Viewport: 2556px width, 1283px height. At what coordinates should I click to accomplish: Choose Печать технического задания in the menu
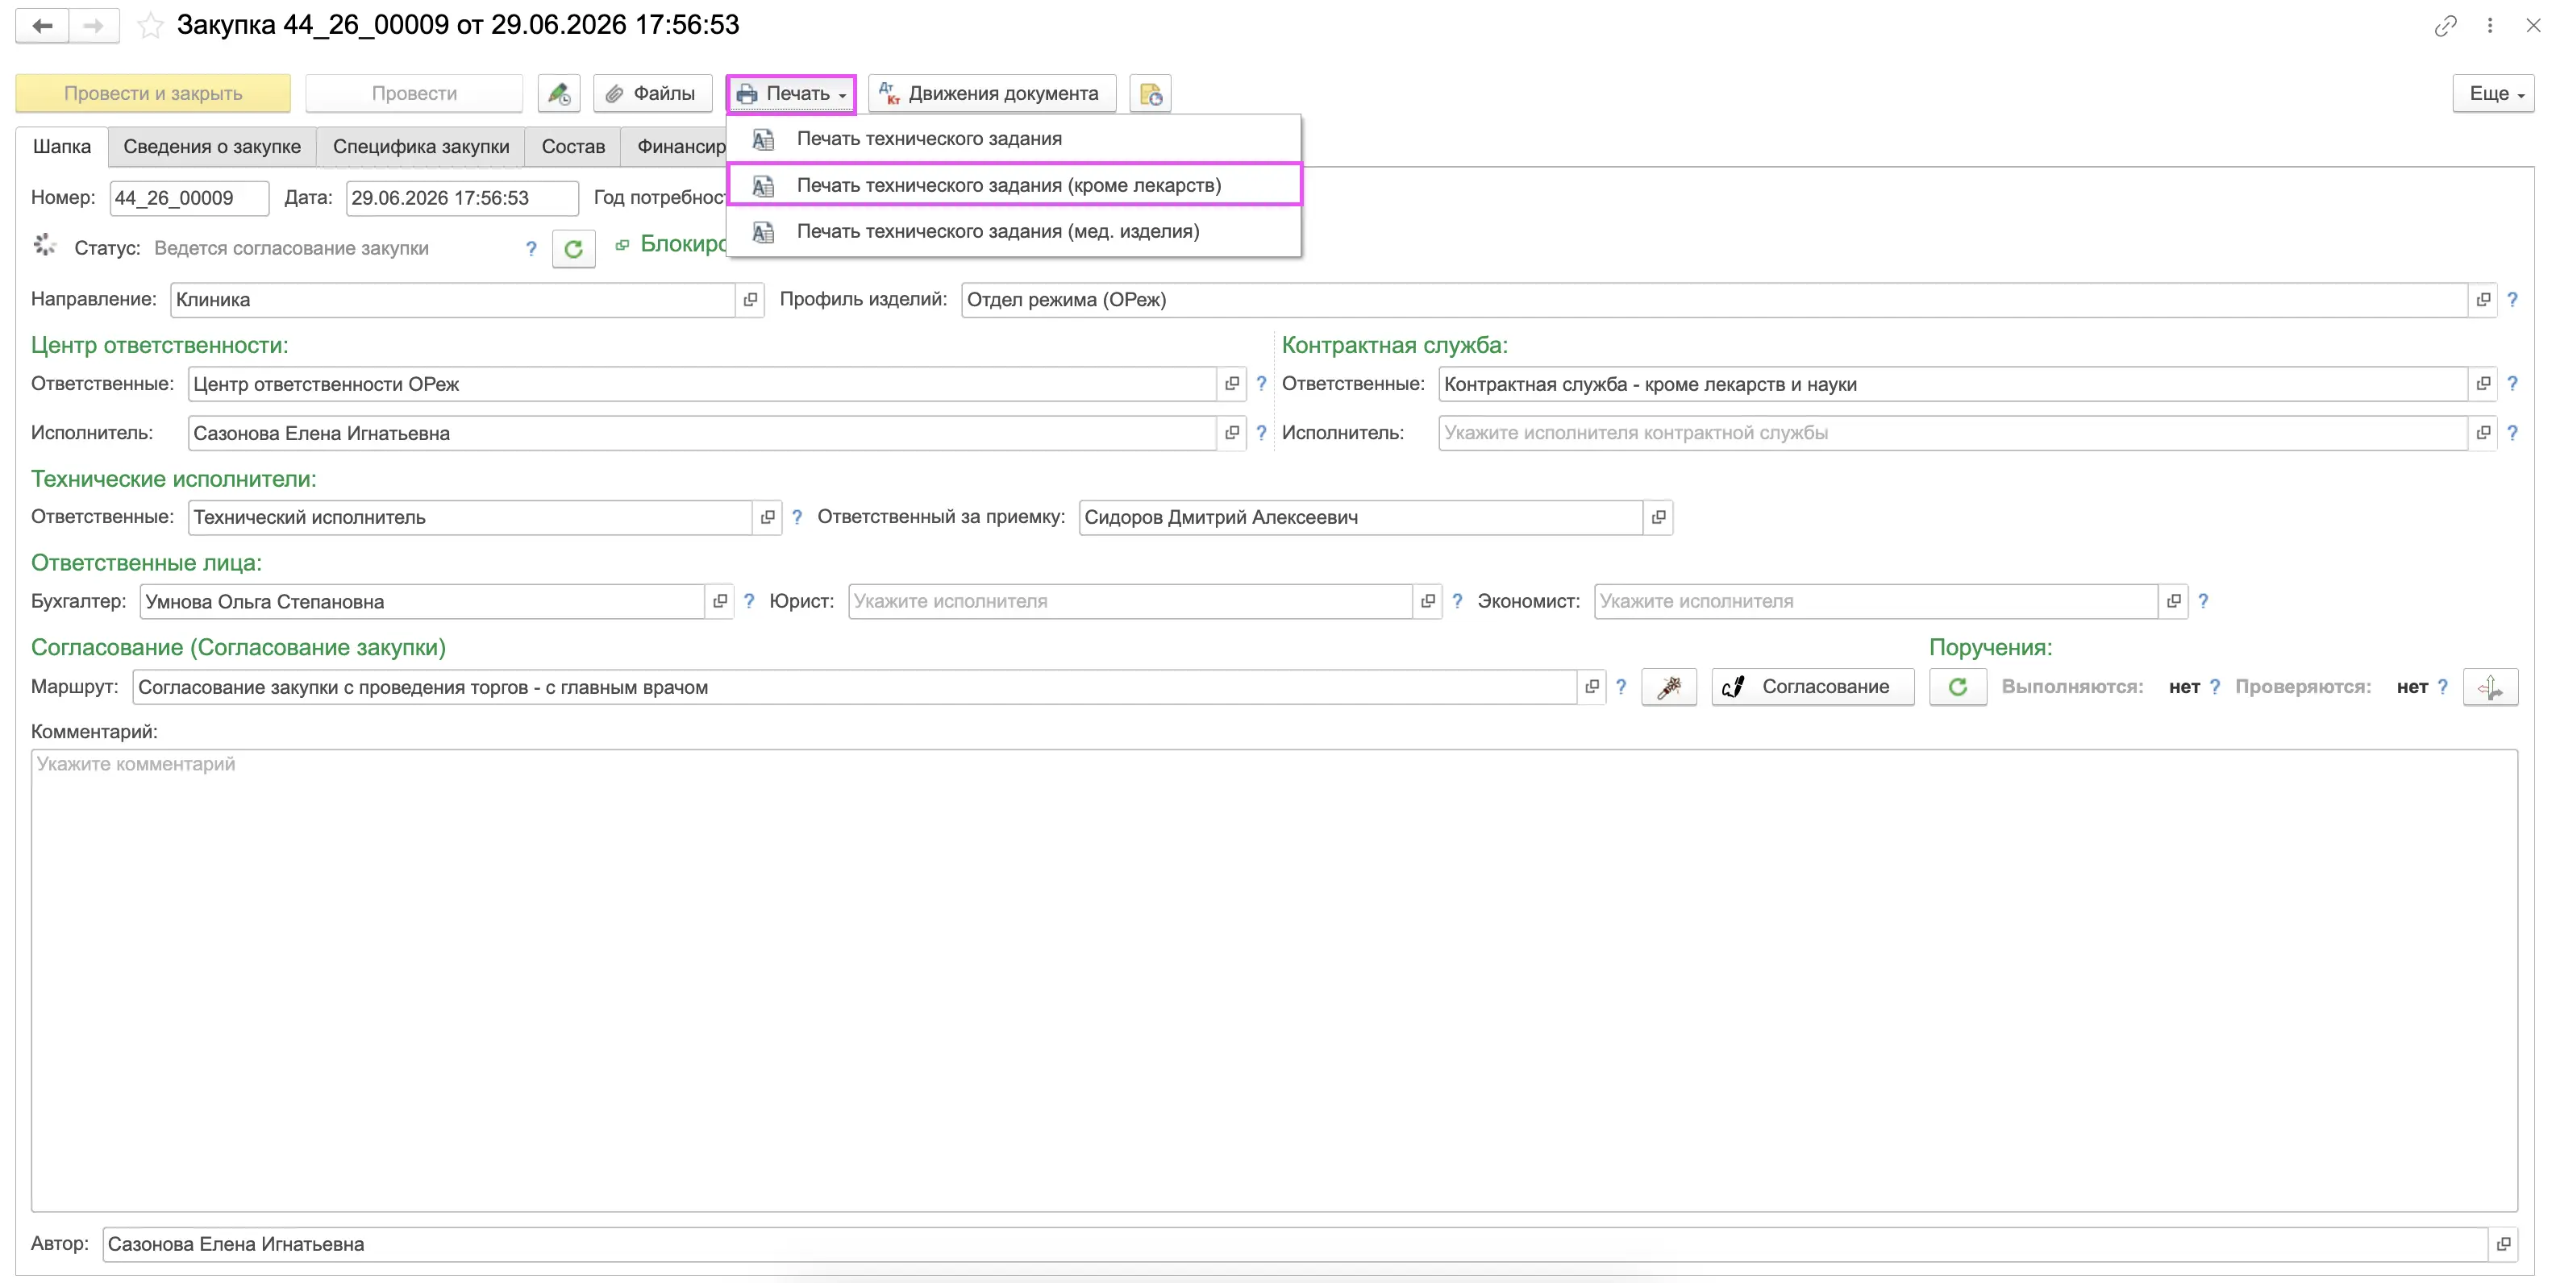pos(1013,139)
